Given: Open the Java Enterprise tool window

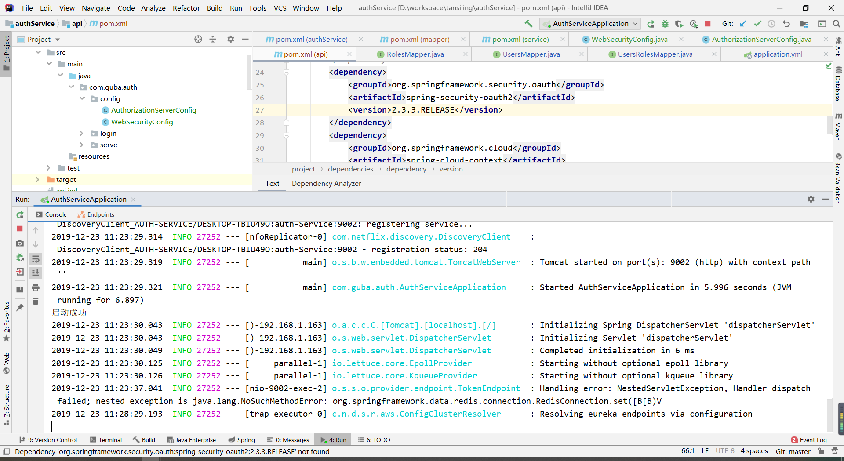Looking at the screenshot, I should [192, 440].
